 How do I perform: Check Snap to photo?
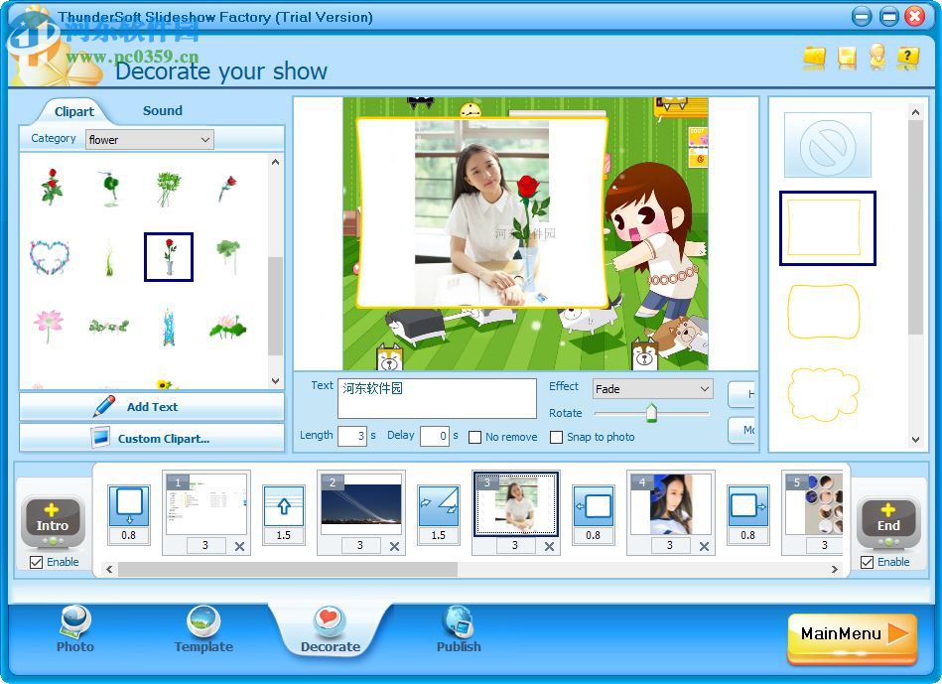pos(557,437)
